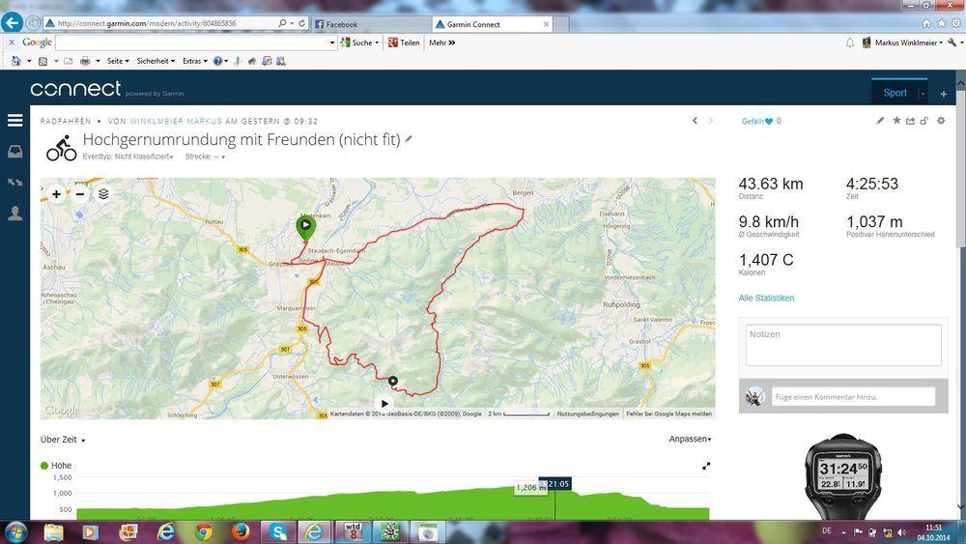The height and width of the screenshot is (544, 966).
Task: Open the Über Zeit chart dropdown
Action: click(x=63, y=440)
